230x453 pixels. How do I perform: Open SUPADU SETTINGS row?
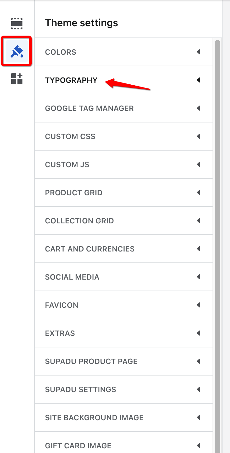point(124,389)
